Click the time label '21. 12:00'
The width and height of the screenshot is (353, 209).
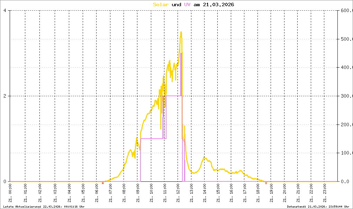pos(178,193)
